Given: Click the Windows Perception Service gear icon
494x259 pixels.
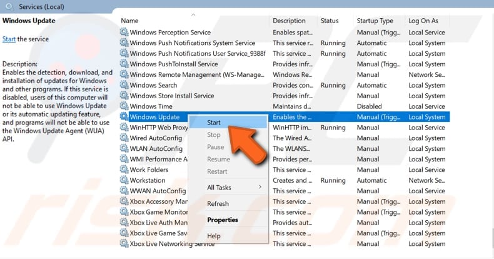Looking at the screenshot, I should click(124, 32).
